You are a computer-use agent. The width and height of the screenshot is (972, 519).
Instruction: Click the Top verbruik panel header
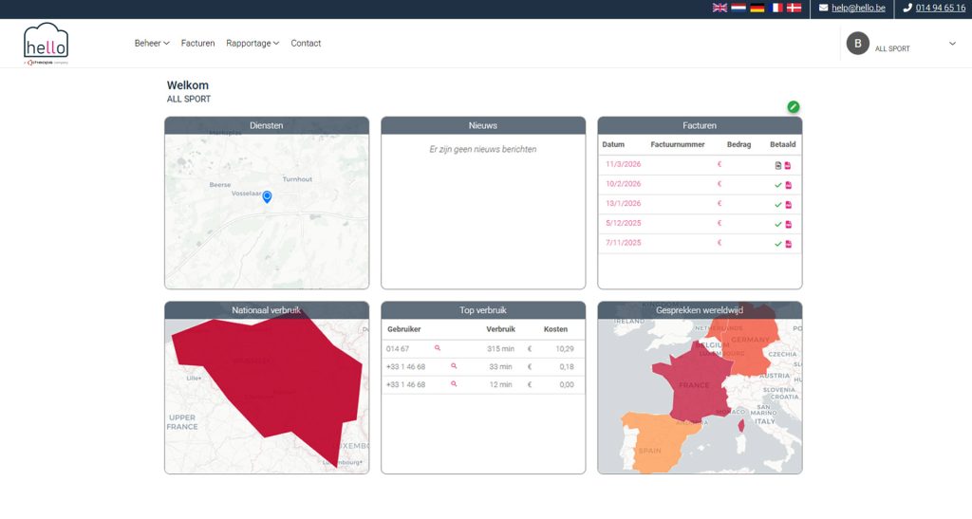(483, 310)
